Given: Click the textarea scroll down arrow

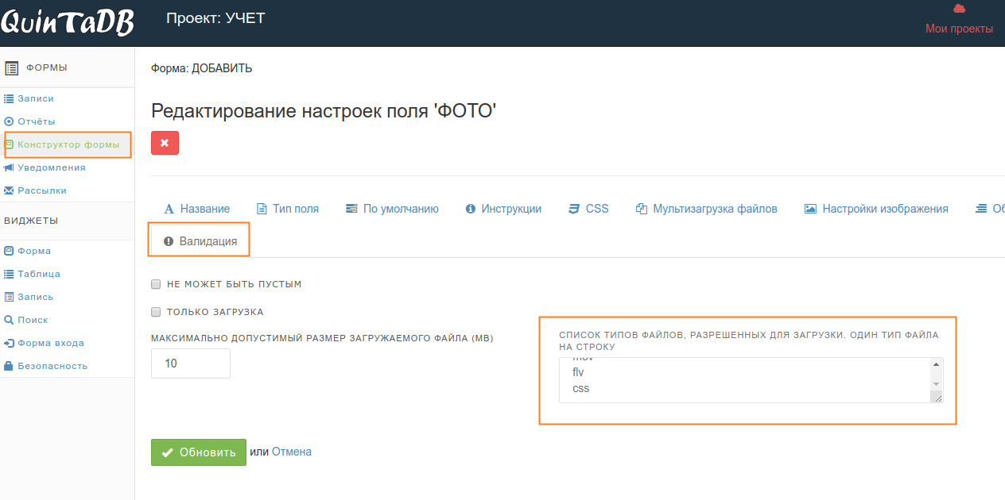Looking at the screenshot, I should tap(936, 383).
